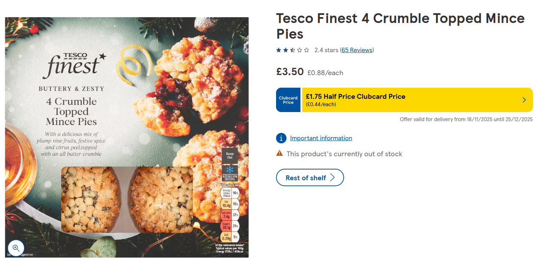Click the Tesco finest logo on the box

[74, 65]
